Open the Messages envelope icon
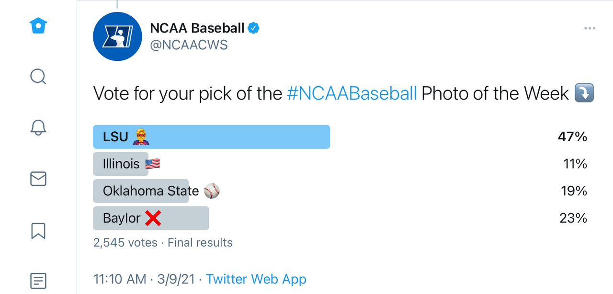 (38, 179)
